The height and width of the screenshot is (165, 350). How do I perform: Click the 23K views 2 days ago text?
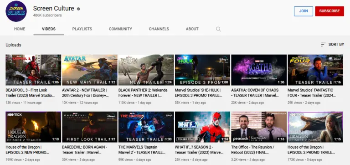247,103
